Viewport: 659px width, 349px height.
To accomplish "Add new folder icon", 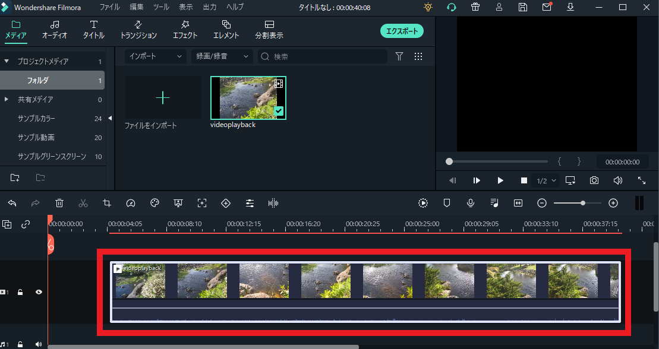I will (x=15, y=177).
